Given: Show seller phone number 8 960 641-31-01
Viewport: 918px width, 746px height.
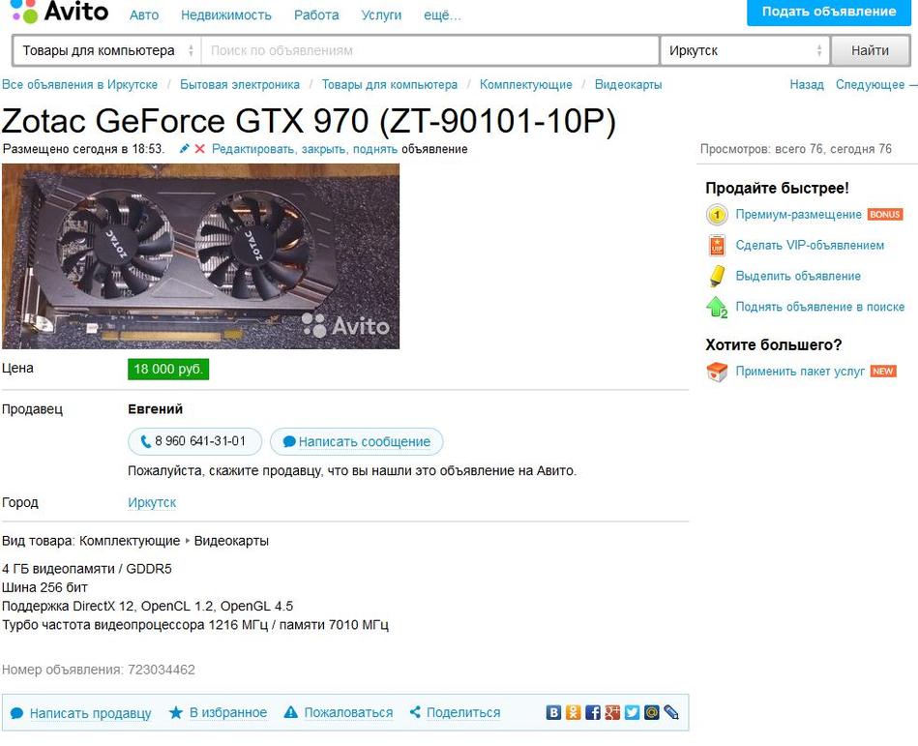Looking at the screenshot, I should click(x=195, y=441).
